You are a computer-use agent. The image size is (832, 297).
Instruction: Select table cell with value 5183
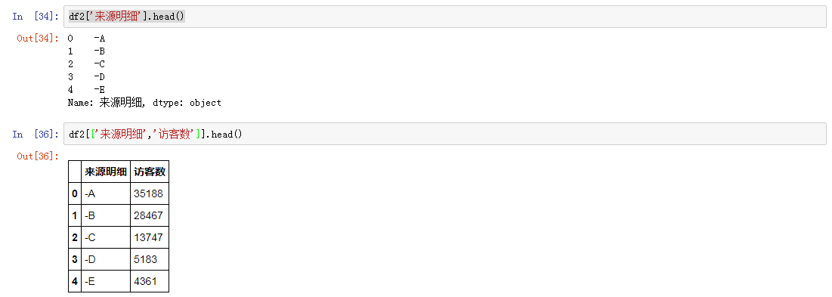[150, 260]
